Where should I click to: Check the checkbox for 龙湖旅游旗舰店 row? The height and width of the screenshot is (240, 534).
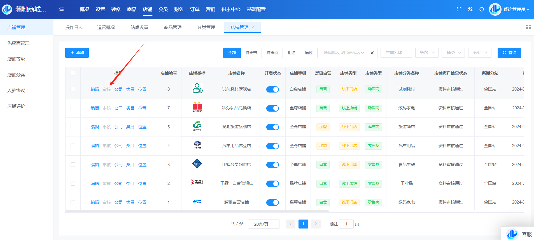[73, 127]
